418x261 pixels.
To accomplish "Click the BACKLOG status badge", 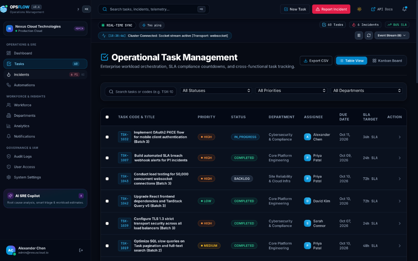I will (x=242, y=179).
